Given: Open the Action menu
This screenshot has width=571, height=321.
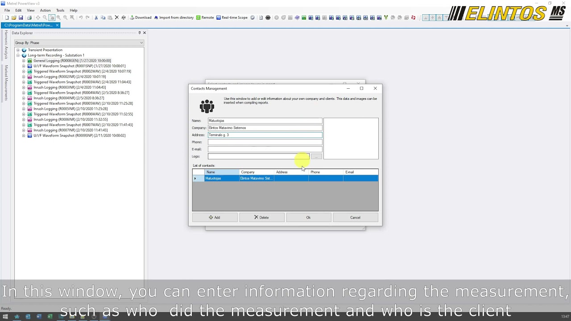Looking at the screenshot, I should click(45, 10).
